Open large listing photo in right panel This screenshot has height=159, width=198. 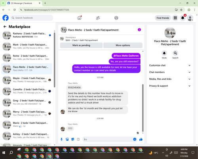(x=170, y=33)
